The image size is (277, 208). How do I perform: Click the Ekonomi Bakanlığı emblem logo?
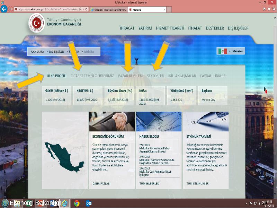37,23
